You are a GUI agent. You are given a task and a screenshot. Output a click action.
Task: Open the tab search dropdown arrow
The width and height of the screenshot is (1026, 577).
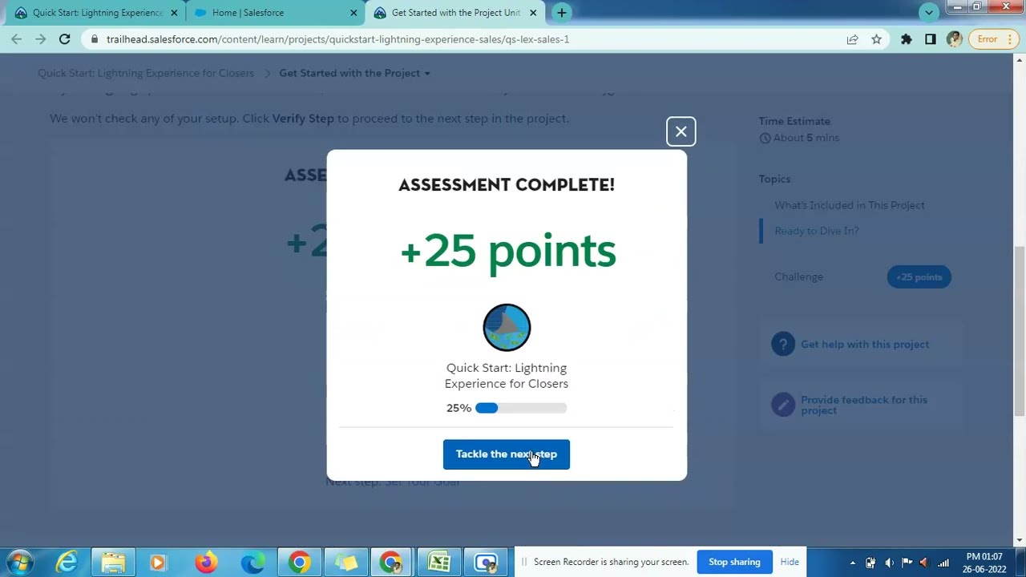(x=929, y=13)
